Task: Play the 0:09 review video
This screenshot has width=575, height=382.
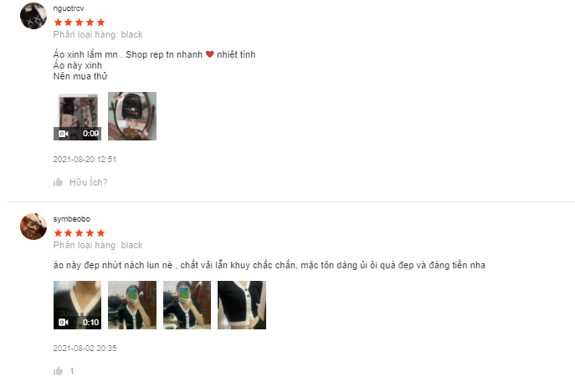Action: tap(77, 116)
